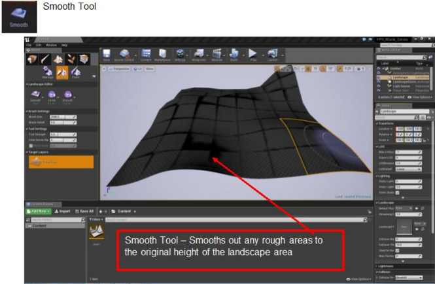The height and width of the screenshot is (284, 435).
Task: Open the Lit view mode dropdown
Action: coord(137,69)
